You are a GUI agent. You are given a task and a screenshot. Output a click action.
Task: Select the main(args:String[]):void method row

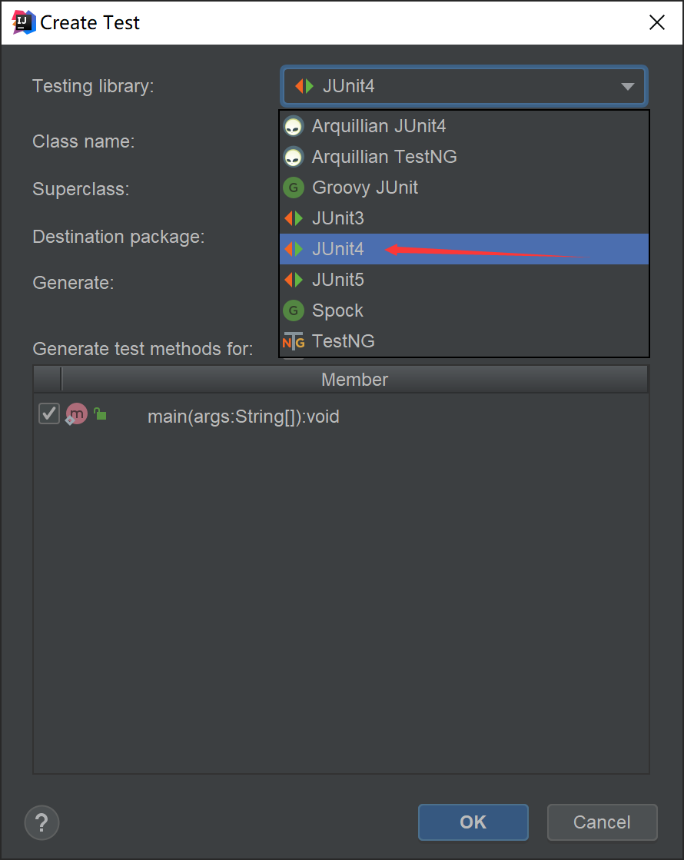(244, 417)
